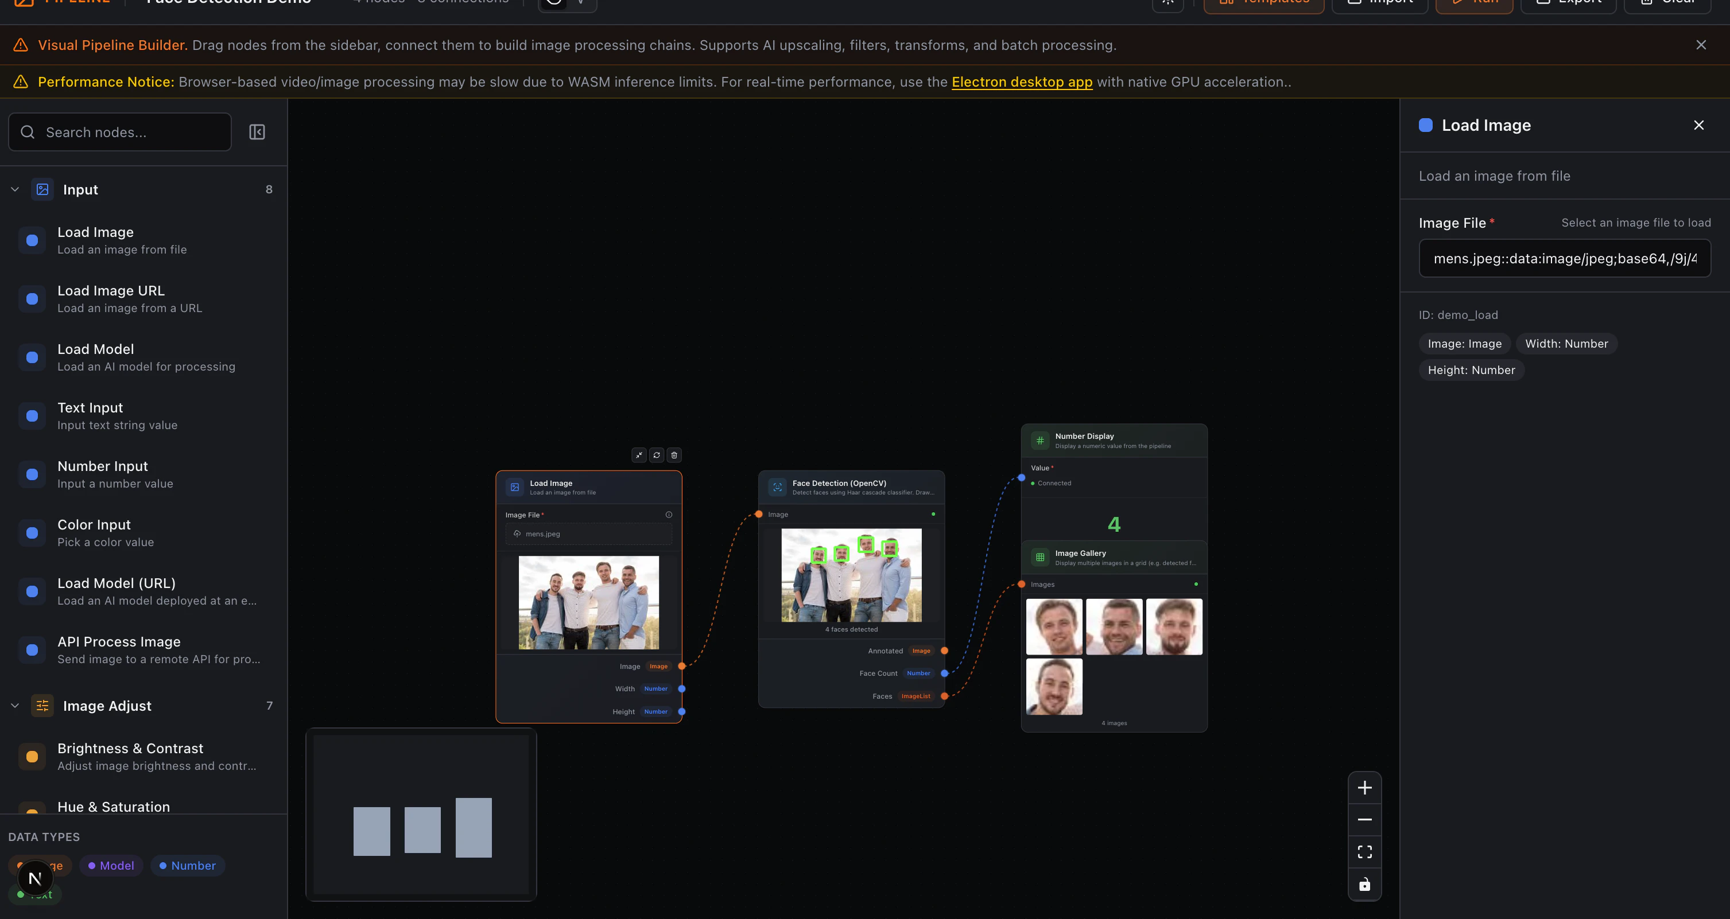Toggle the node sidebar collapse button
The image size is (1730, 919).
click(257, 133)
